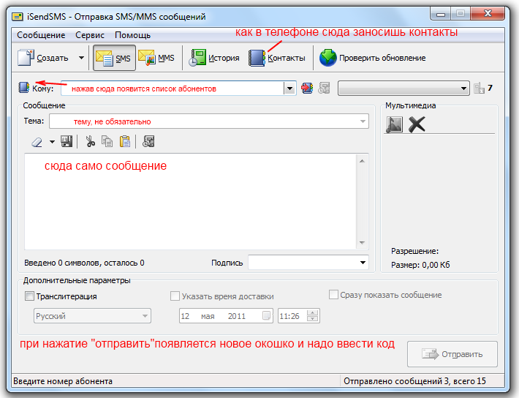Click the greyed group send icon near Кому
The image size is (519, 398).
coord(324,88)
